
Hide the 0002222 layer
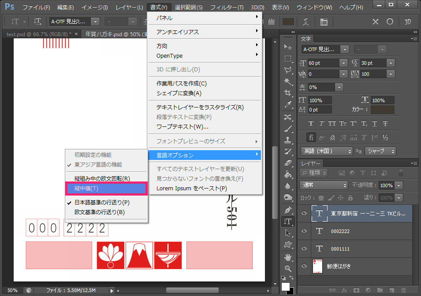[x=304, y=231]
